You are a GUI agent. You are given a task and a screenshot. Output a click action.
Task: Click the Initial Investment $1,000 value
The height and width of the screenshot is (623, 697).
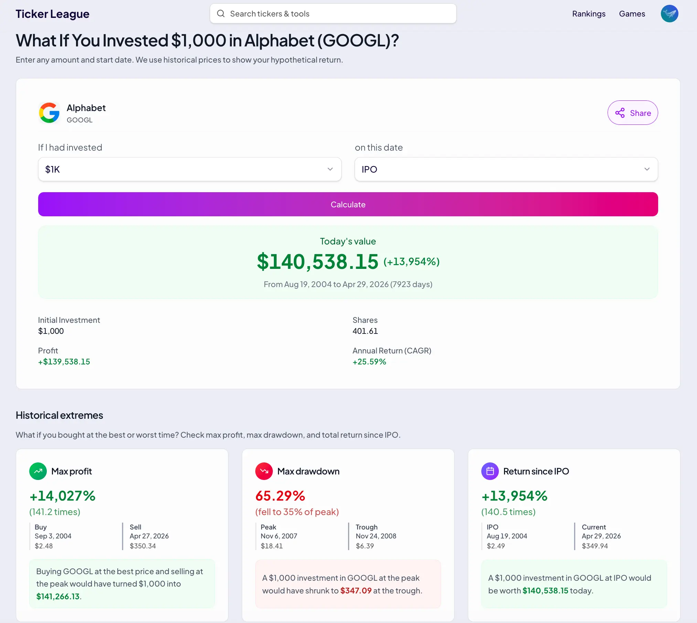pyautogui.click(x=51, y=331)
